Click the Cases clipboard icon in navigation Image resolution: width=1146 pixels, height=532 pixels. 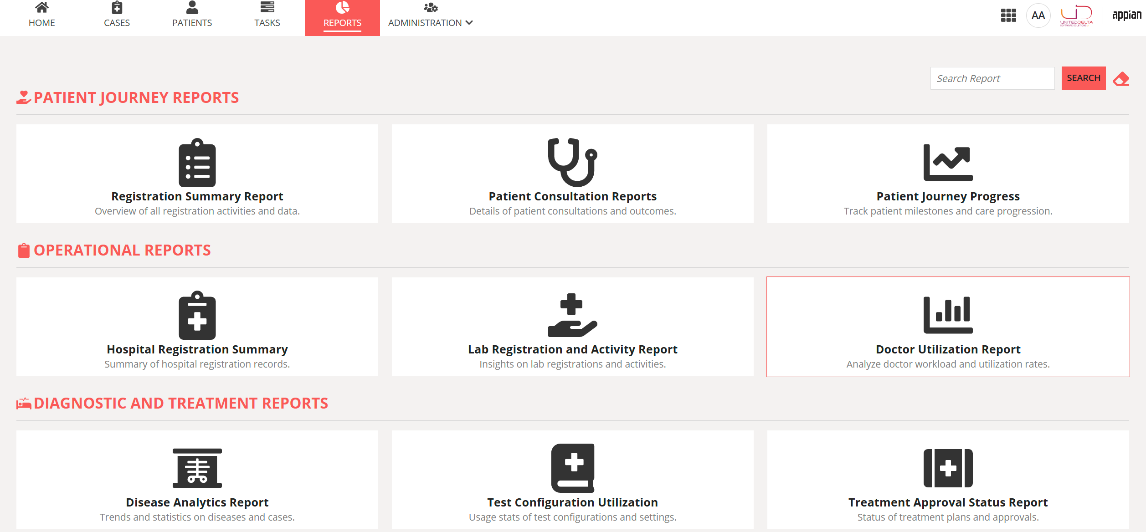pos(117,7)
